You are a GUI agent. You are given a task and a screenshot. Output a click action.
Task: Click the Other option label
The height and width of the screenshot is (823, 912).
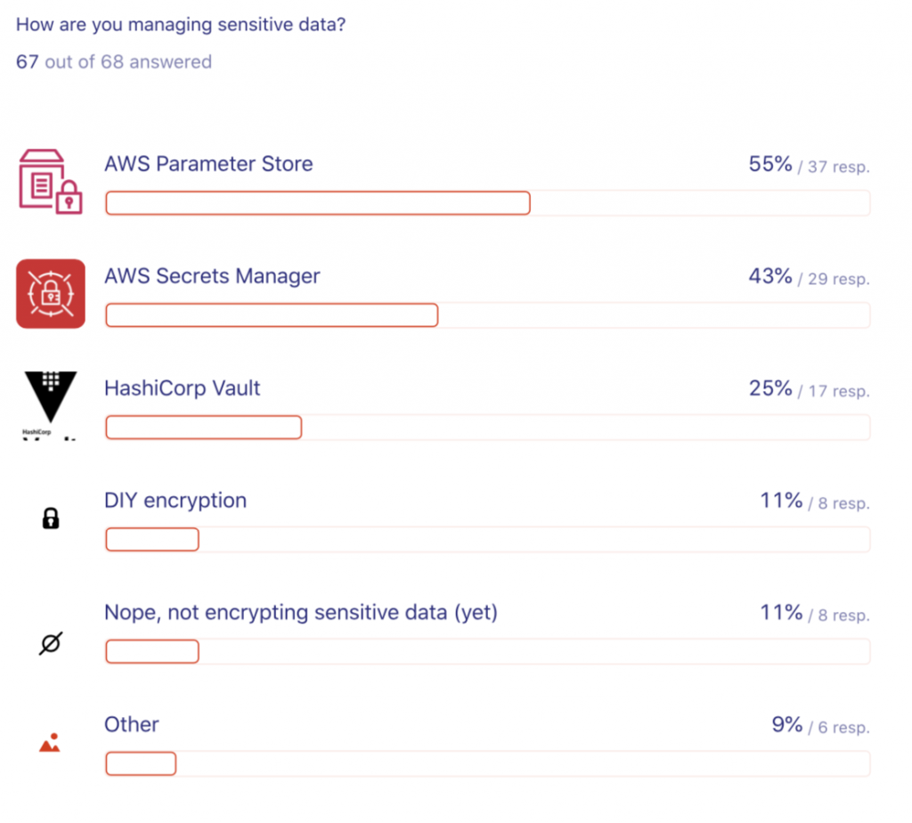[x=132, y=725]
